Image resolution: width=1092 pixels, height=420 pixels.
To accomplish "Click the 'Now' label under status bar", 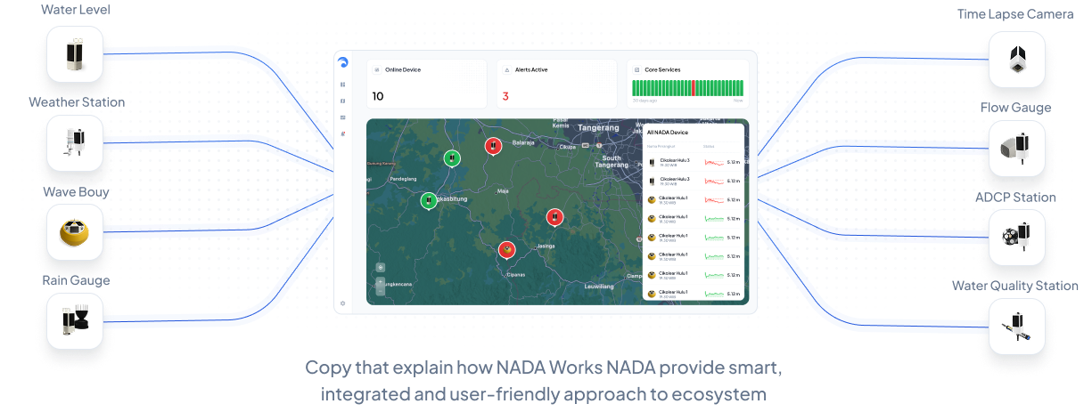I will (738, 101).
